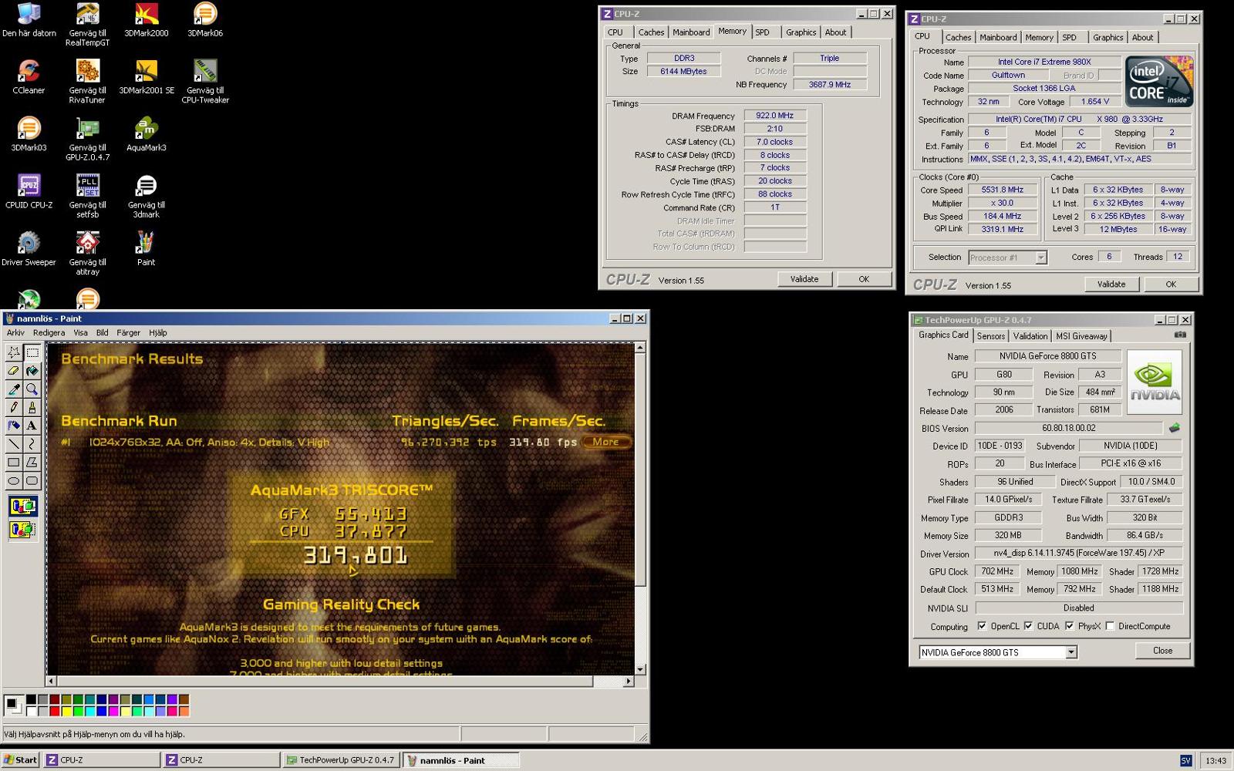Toggle the DirectCompute checkbox in GPU-Z
1234x771 pixels.
tap(1110, 626)
